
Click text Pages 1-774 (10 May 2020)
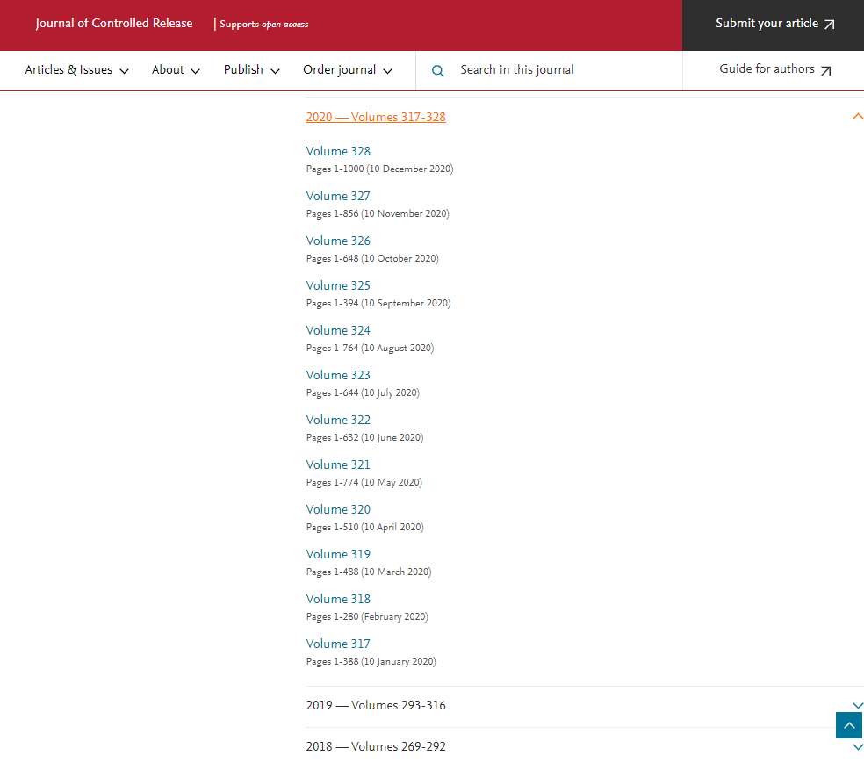[364, 482]
